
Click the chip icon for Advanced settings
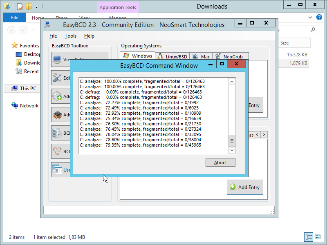pos(57,115)
